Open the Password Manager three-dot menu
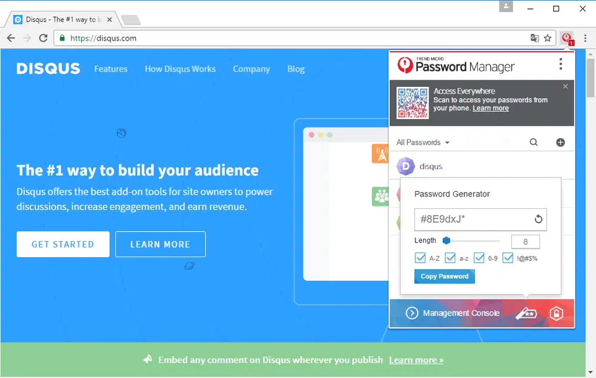Image resolution: width=596 pixels, height=378 pixels. click(x=561, y=64)
